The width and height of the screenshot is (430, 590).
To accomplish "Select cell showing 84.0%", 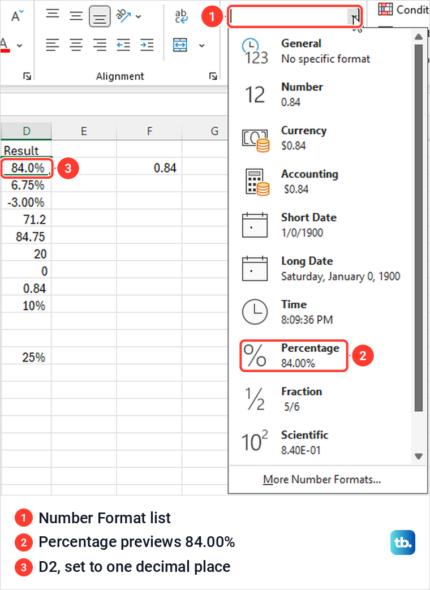I will (x=26, y=168).
